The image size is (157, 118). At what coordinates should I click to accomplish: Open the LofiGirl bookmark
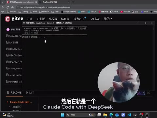(92, 12)
